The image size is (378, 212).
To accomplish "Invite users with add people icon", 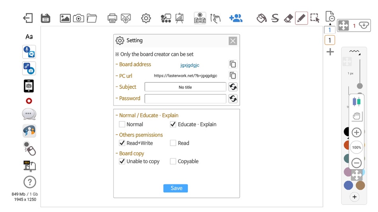I will coord(236,18).
